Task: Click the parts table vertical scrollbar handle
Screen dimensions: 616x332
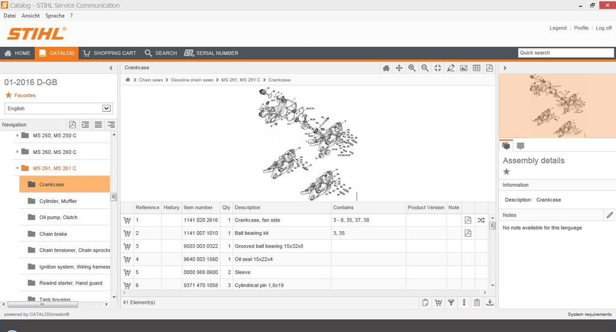Action: click(x=492, y=225)
